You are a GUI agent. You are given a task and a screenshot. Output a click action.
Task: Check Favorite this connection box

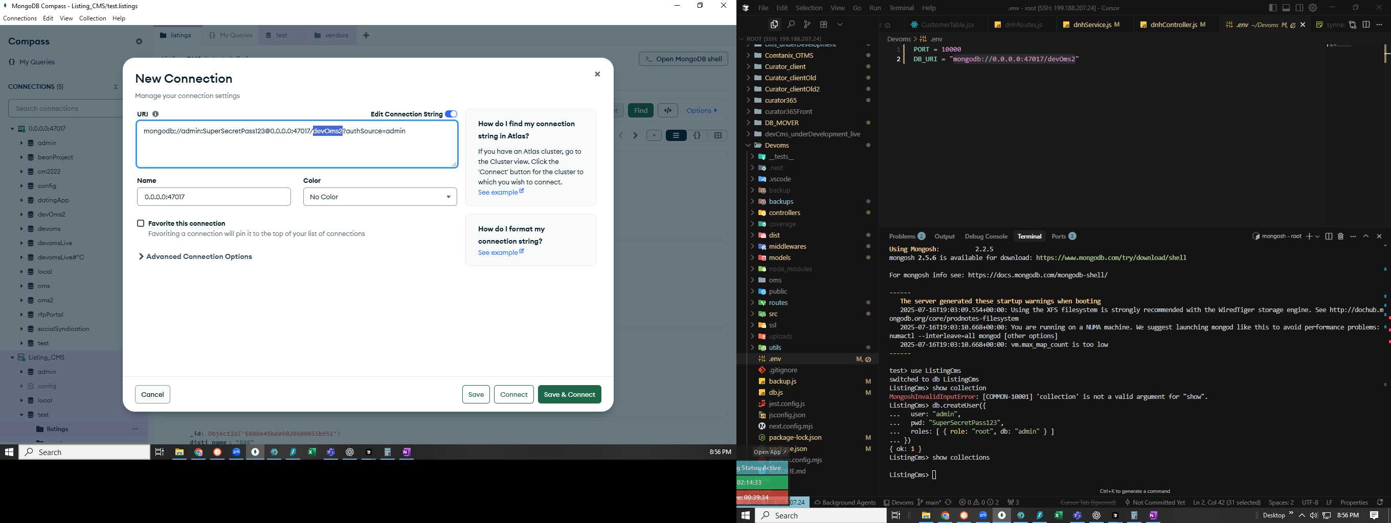tap(141, 223)
